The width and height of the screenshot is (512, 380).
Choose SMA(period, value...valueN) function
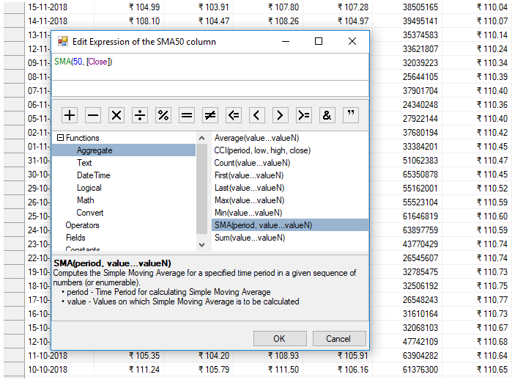[x=290, y=225]
